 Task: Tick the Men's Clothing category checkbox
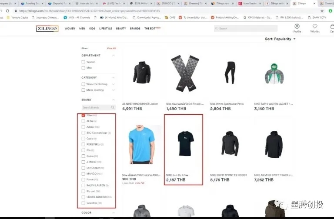[83, 90]
